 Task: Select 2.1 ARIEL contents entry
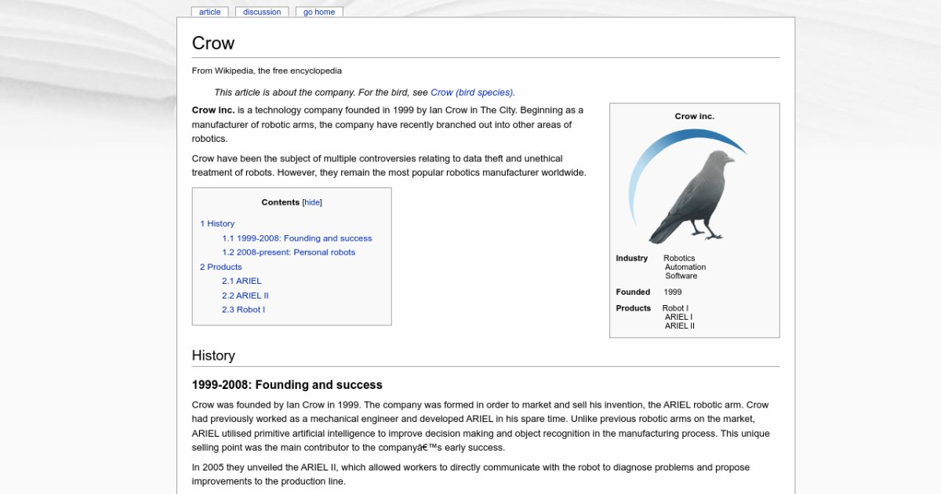pyautogui.click(x=242, y=281)
